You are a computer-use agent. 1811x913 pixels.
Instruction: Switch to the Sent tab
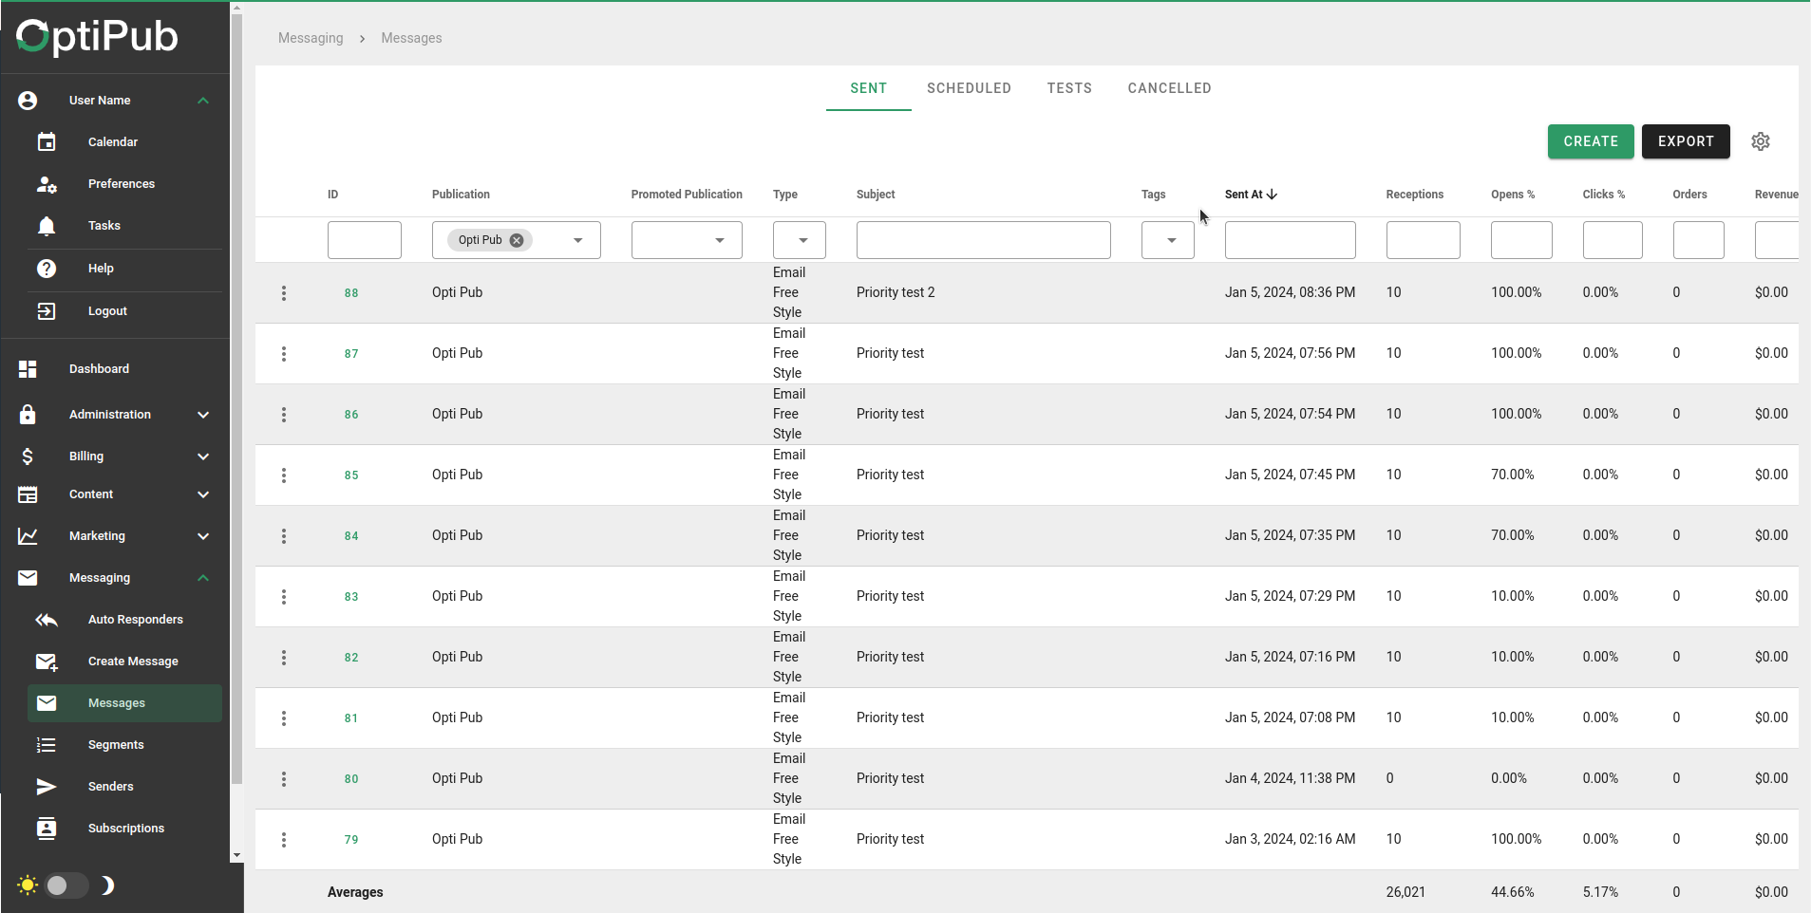[869, 88]
